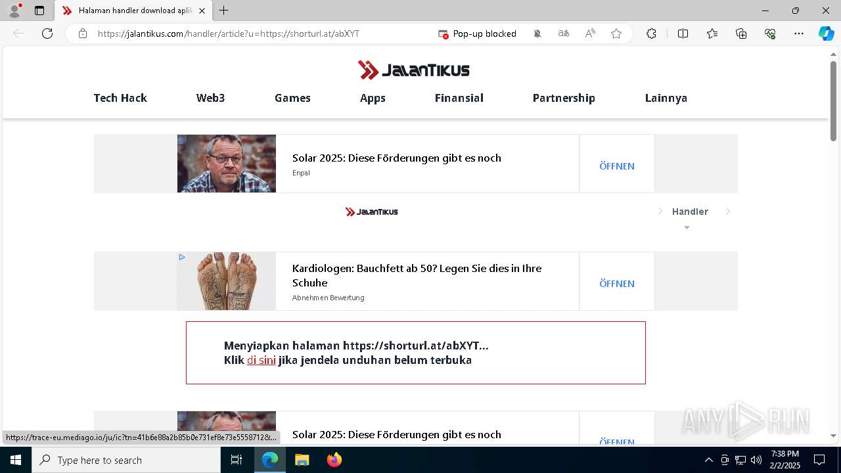Expand the dropdown arrow below Handler
The height and width of the screenshot is (473, 841).
(687, 228)
